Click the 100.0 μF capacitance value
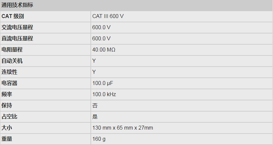The height and width of the screenshot is (145, 273). pos(103,83)
